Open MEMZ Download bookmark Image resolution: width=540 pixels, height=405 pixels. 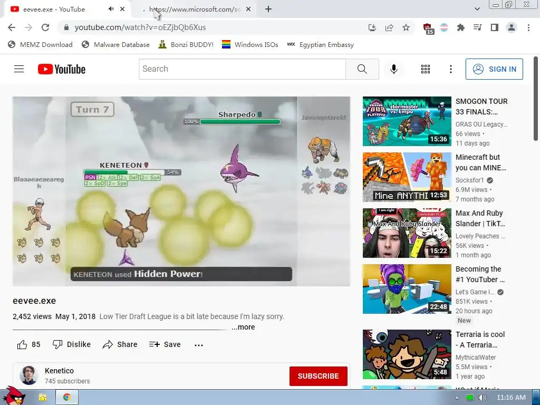pyautogui.click(x=40, y=44)
